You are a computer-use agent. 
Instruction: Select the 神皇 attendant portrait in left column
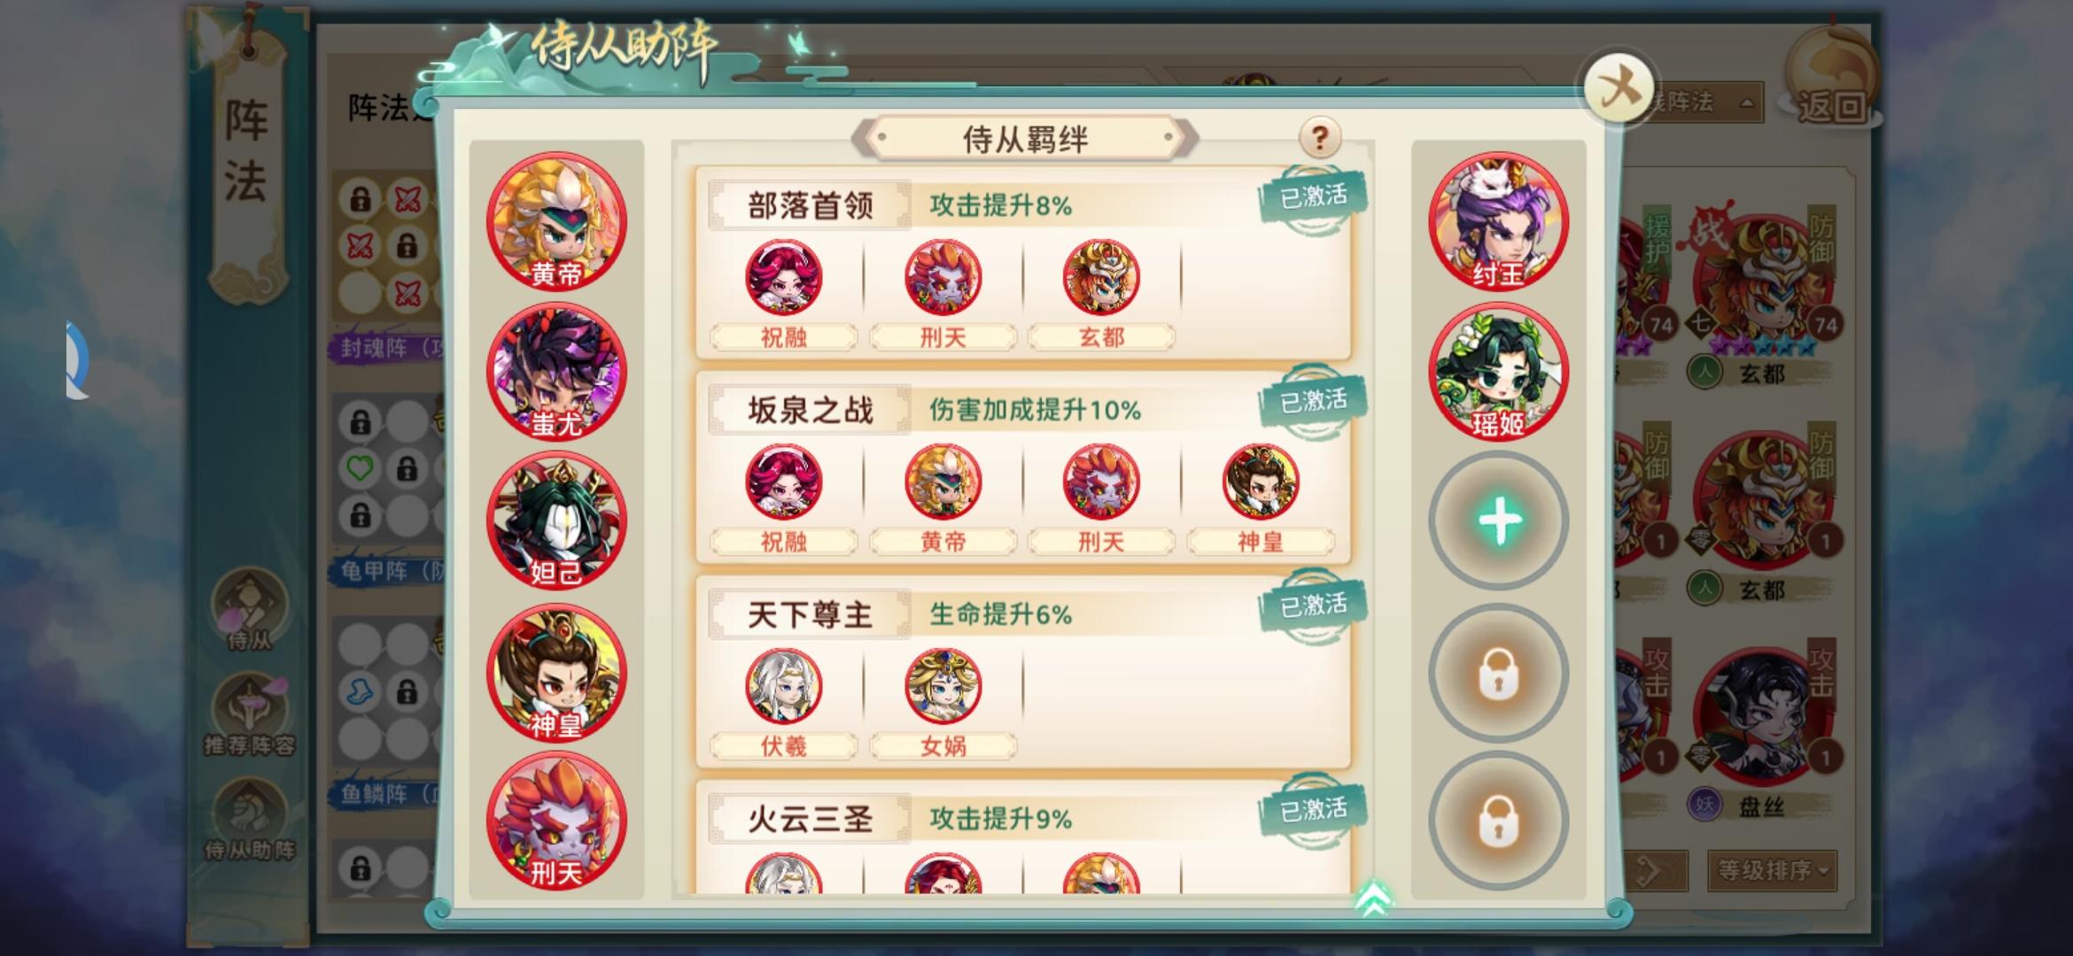556,673
